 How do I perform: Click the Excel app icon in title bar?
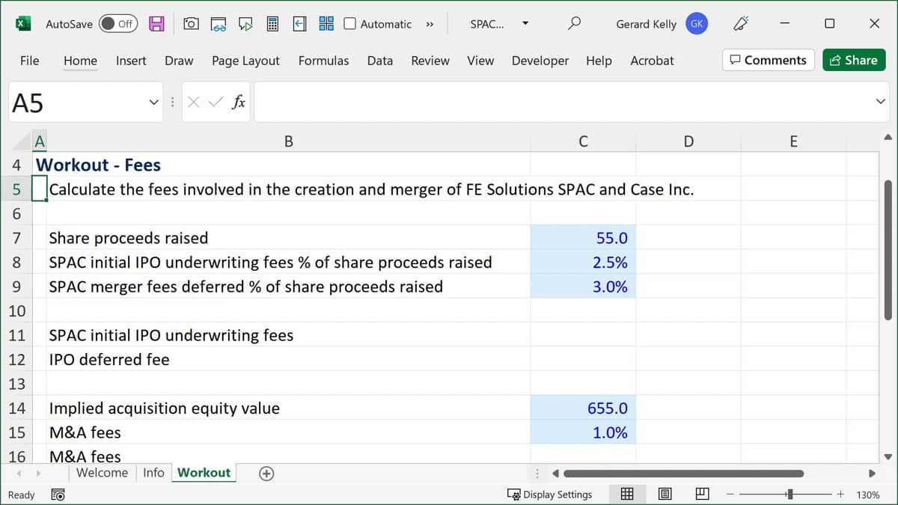tap(23, 24)
